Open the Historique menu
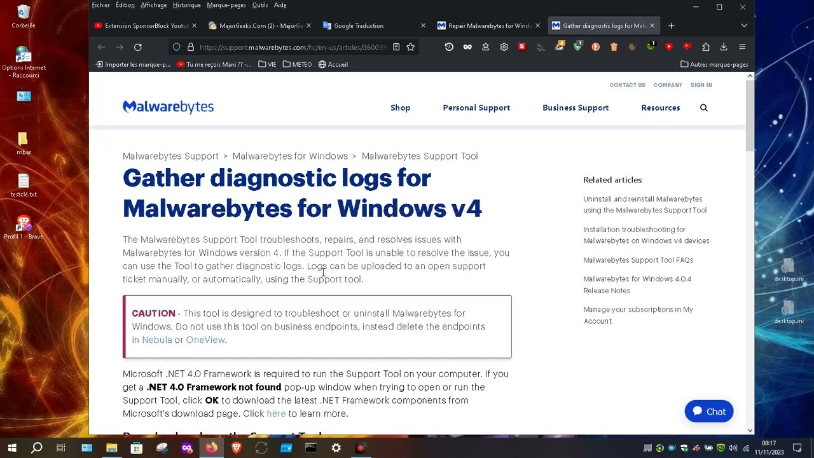 (186, 5)
